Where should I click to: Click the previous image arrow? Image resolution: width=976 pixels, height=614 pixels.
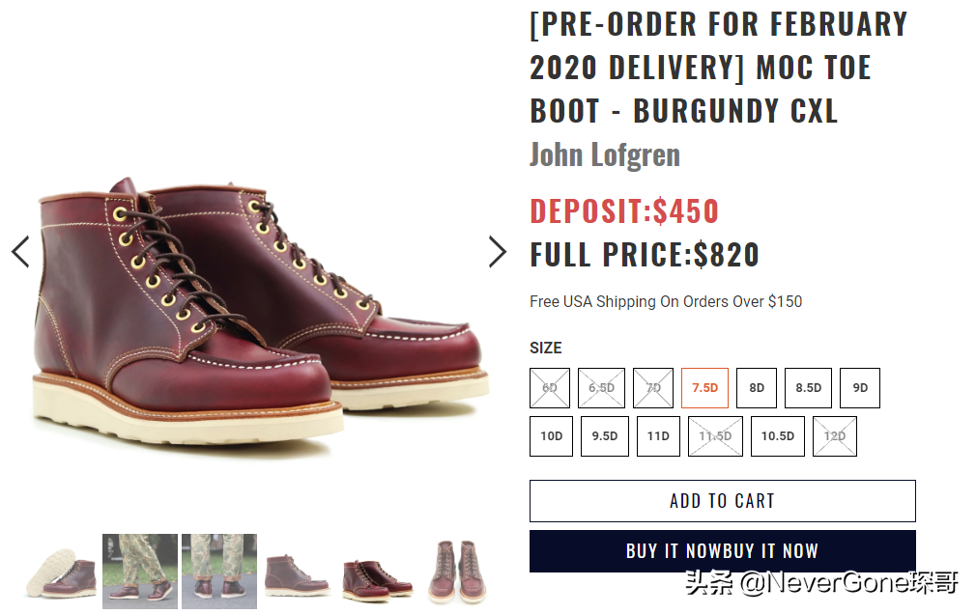20,252
